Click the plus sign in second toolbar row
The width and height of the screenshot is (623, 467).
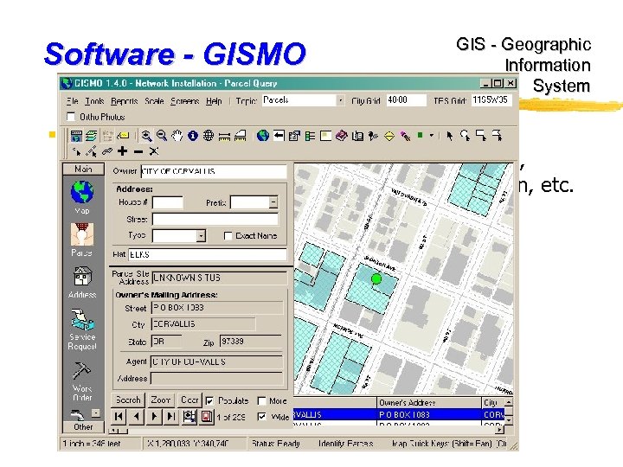point(123,151)
